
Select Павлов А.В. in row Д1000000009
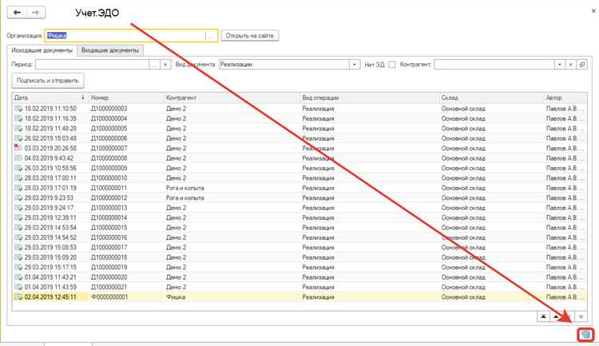coord(562,169)
